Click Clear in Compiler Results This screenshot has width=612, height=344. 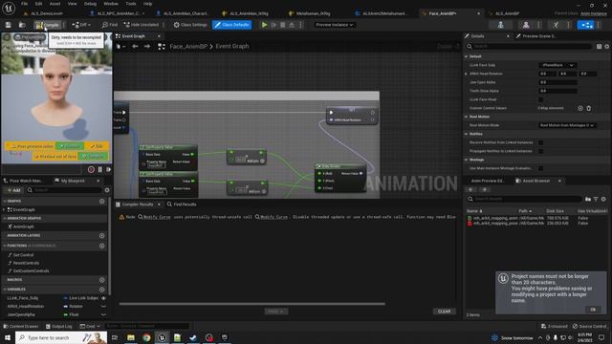pyautogui.click(x=444, y=312)
